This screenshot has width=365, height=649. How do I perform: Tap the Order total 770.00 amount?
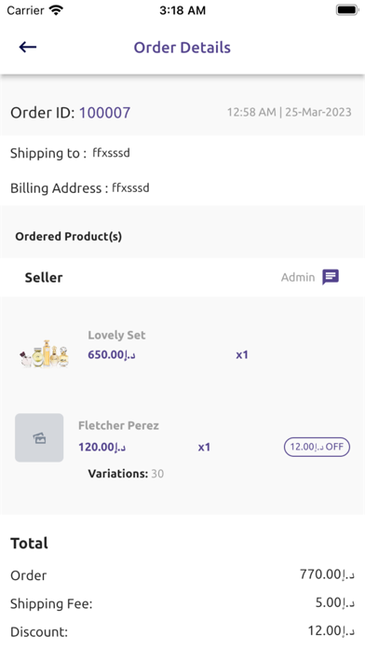pyautogui.click(x=327, y=574)
